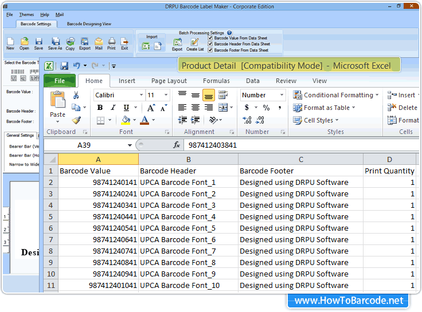Toggle Italic in Excel Font group
Screen dimensions: 422x312
tap(113, 108)
